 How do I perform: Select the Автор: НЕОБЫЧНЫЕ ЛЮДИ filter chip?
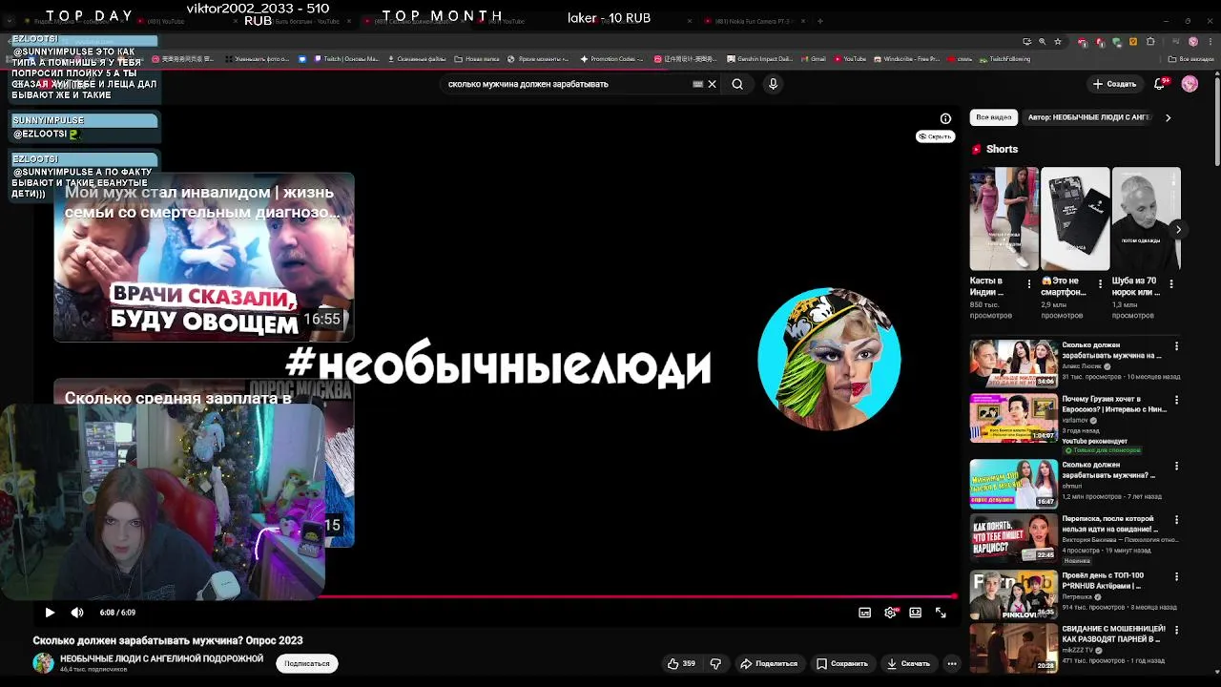tap(1088, 117)
